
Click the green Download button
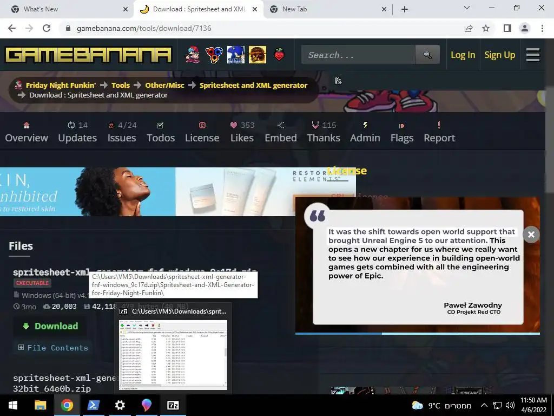click(50, 326)
